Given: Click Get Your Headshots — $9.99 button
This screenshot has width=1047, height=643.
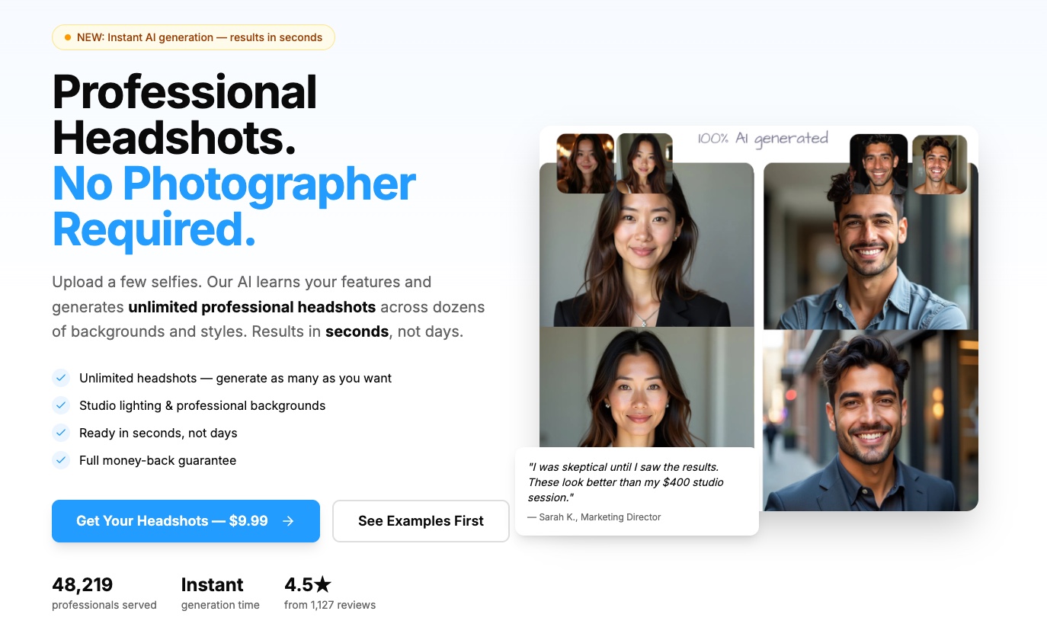Looking at the screenshot, I should point(186,521).
